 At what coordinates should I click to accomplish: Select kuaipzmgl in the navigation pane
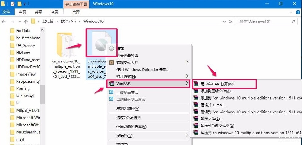pyautogui.click(x=25, y=96)
